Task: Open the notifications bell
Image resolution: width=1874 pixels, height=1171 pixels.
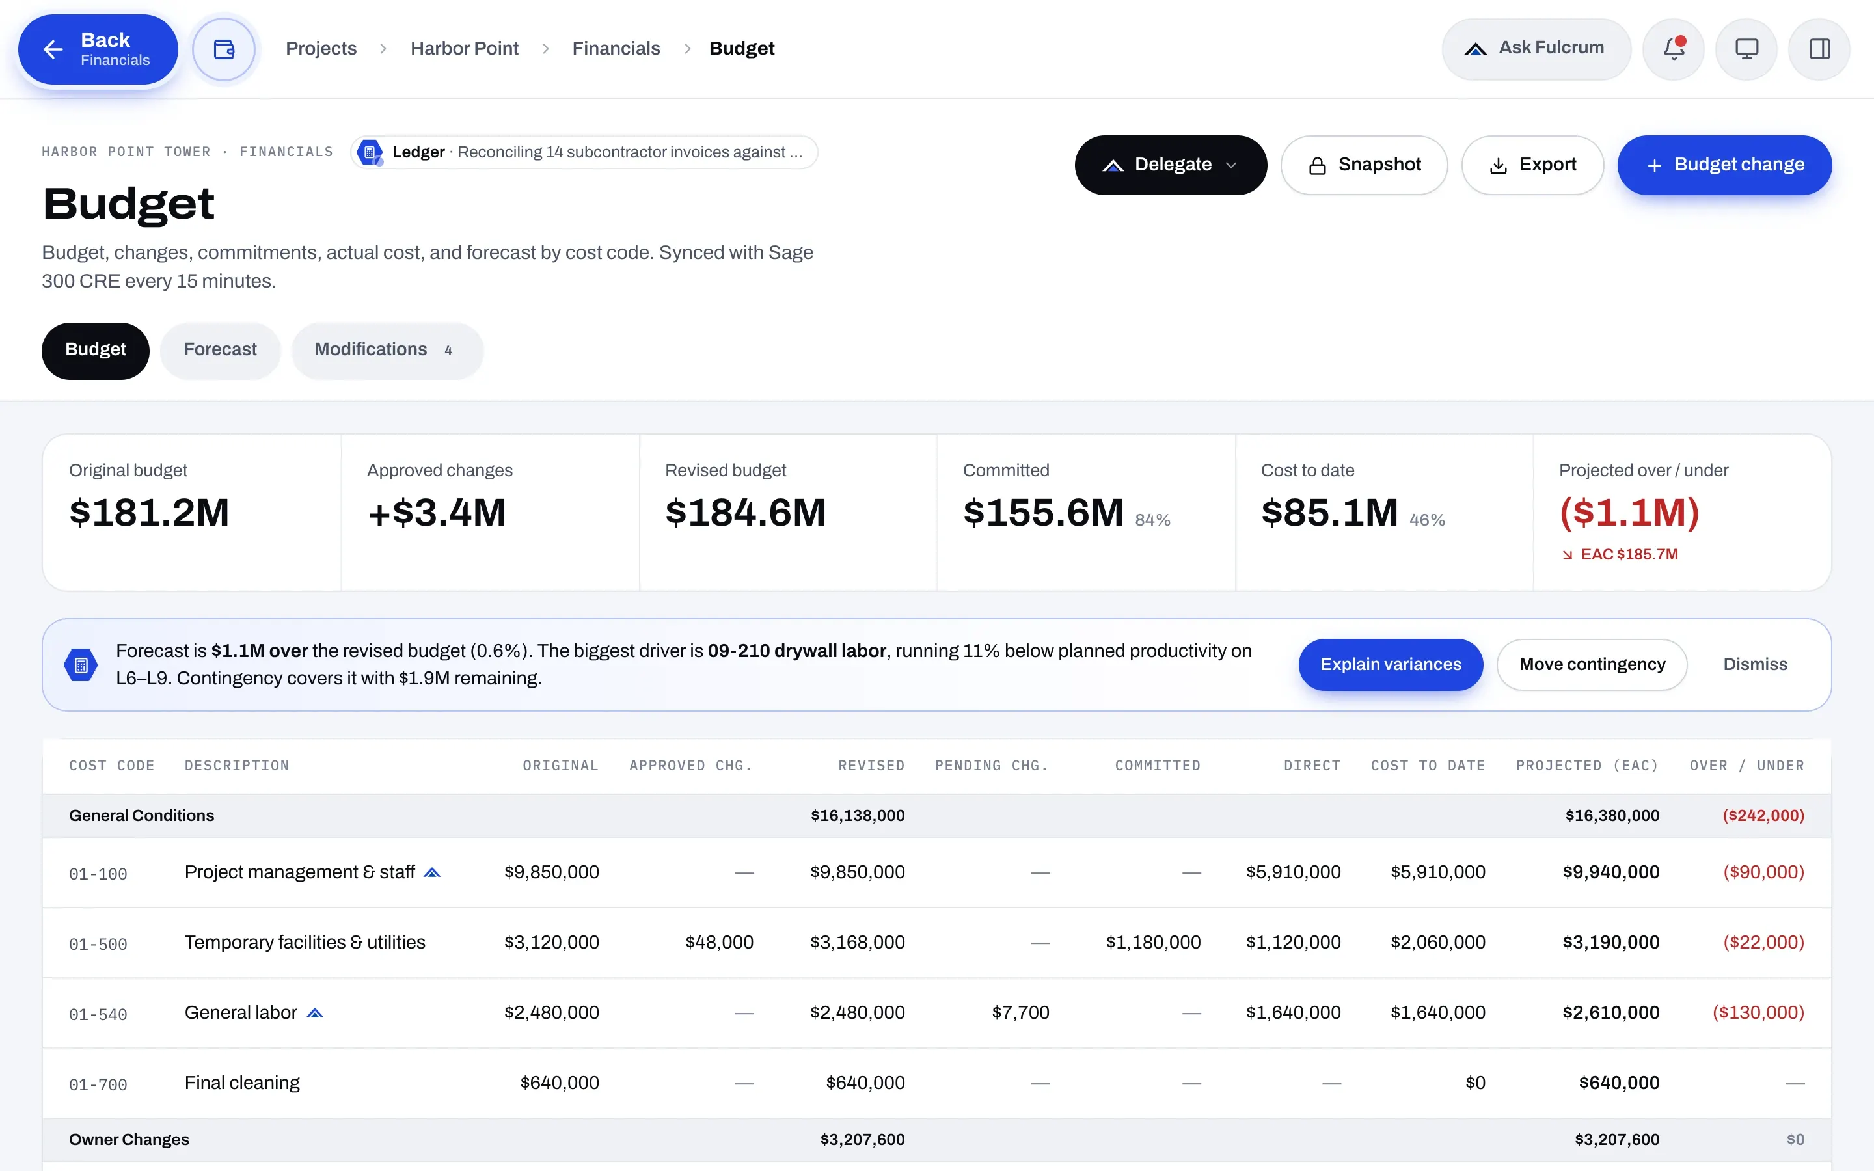Action: point(1674,49)
